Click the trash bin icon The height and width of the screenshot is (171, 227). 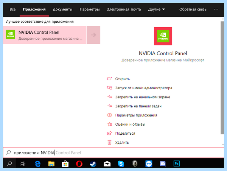(109, 142)
